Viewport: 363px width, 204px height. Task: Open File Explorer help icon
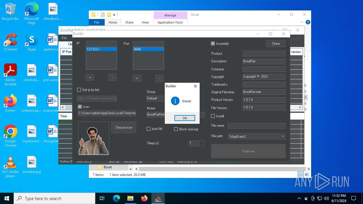point(308,22)
